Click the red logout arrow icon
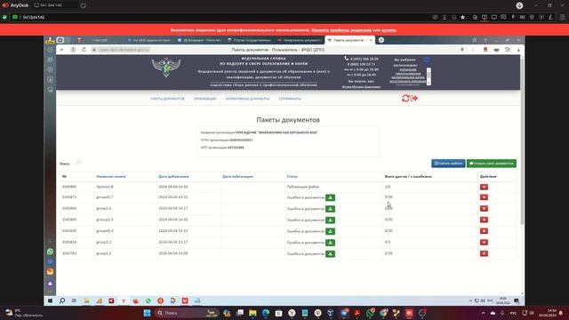 click(x=414, y=98)
